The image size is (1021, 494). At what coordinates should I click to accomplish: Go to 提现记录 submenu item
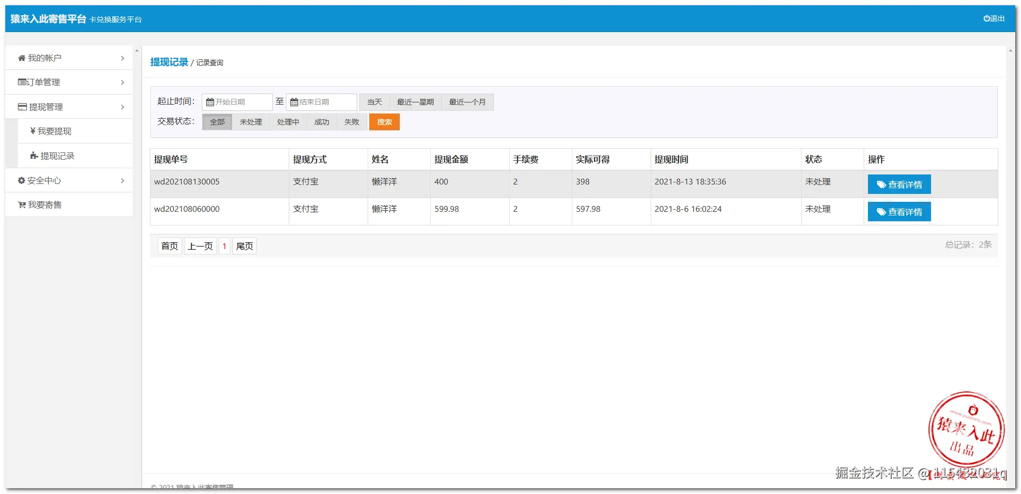click(75, 156)
